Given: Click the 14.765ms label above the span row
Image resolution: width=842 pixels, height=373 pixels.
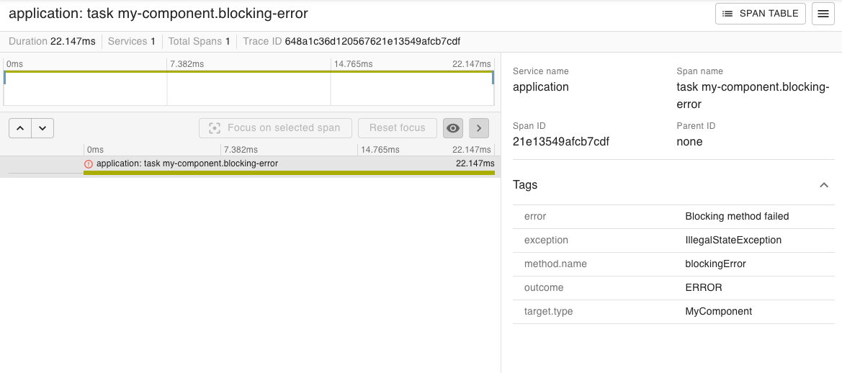Looking at the screenshot, I should (x=380, y=149).
